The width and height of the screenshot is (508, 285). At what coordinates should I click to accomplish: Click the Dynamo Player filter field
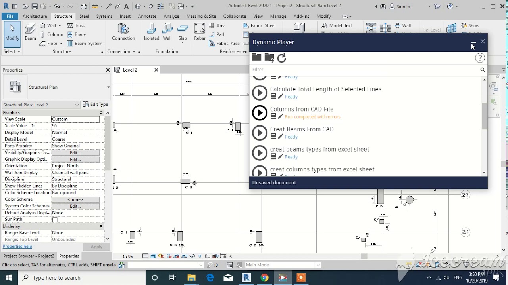click(364, 70)
